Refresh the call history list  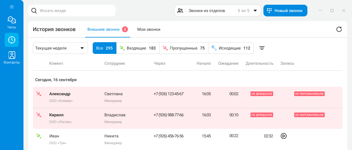pyautogui.click(x=339, y=29)
